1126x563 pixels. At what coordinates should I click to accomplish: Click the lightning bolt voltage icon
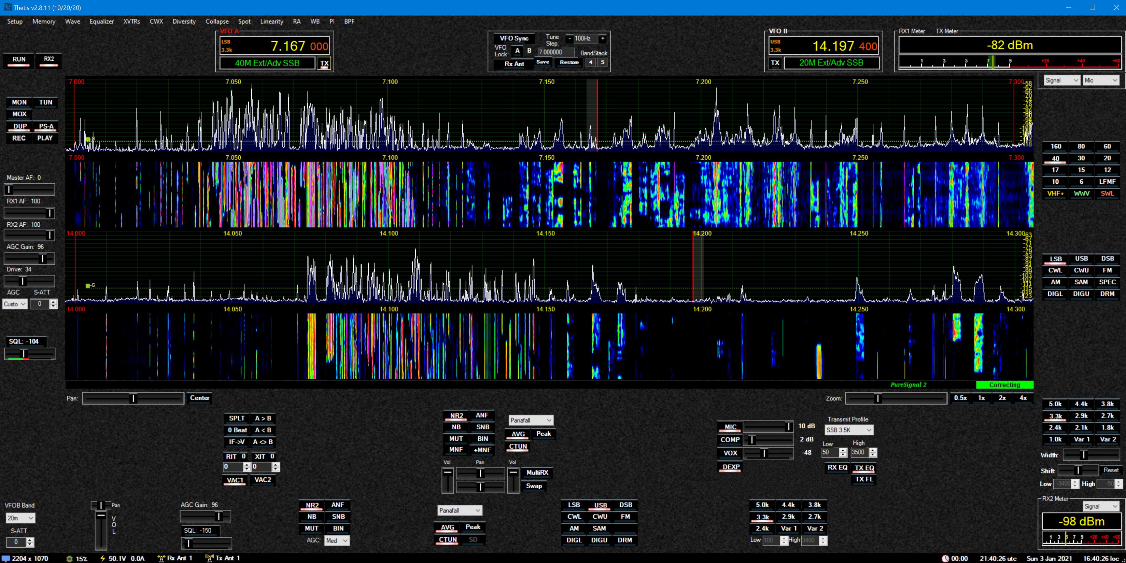pyautogui.click(x=103, y=558)
